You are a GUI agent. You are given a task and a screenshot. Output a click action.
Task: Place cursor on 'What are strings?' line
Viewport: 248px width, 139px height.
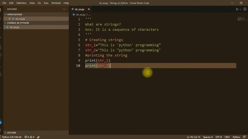tap(103, 24)
